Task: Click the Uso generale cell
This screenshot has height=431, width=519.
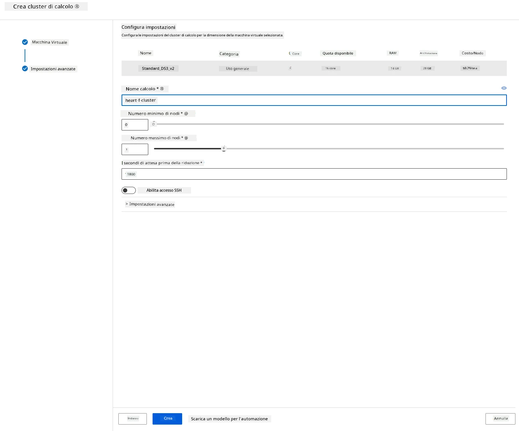Action: point(237,68)
